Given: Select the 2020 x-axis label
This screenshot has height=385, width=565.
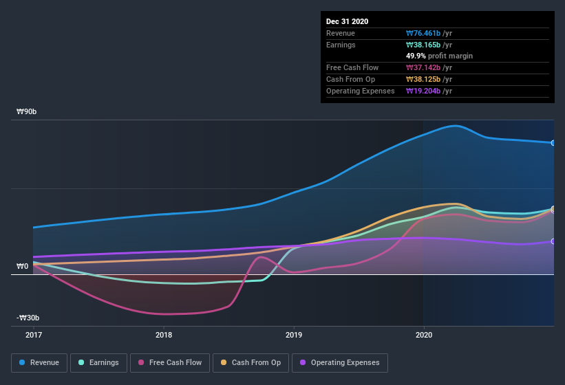Looking at the screenshot, I should 424,335.
